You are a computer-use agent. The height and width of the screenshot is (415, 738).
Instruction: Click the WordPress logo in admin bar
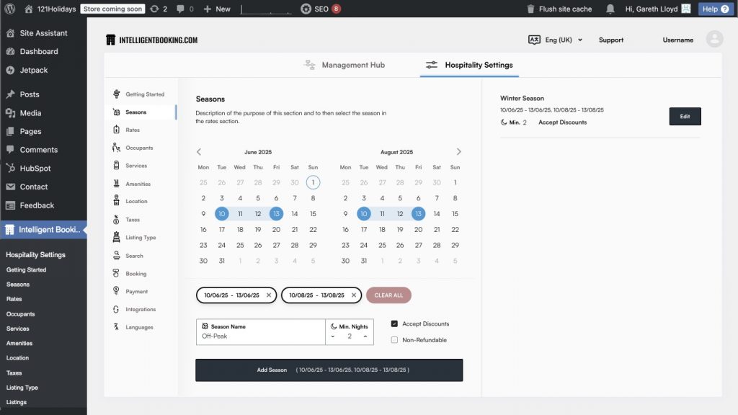point(10,9)
